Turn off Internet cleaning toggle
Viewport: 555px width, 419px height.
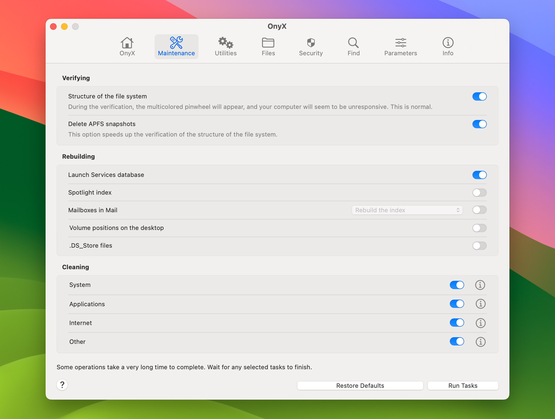(x=457, y=323)
